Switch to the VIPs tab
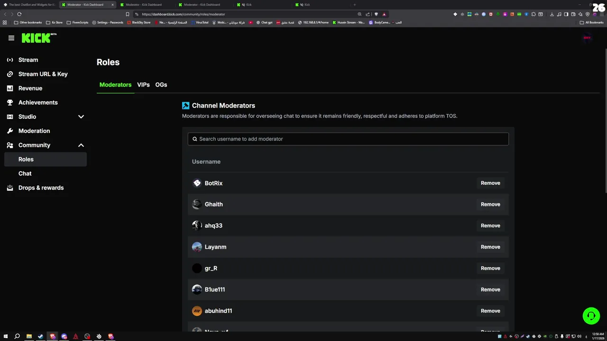The image size is (607, 341). click(x=143, y=85)
